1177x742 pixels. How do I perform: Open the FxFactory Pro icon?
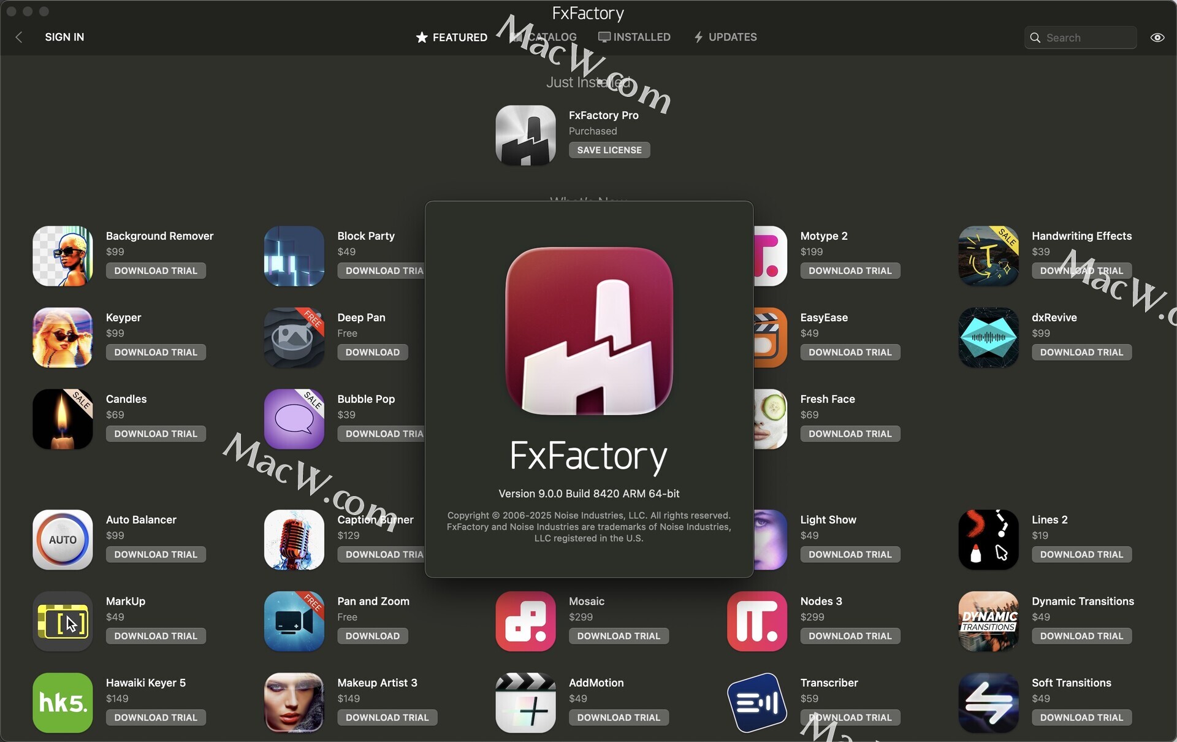pos(525,136)
